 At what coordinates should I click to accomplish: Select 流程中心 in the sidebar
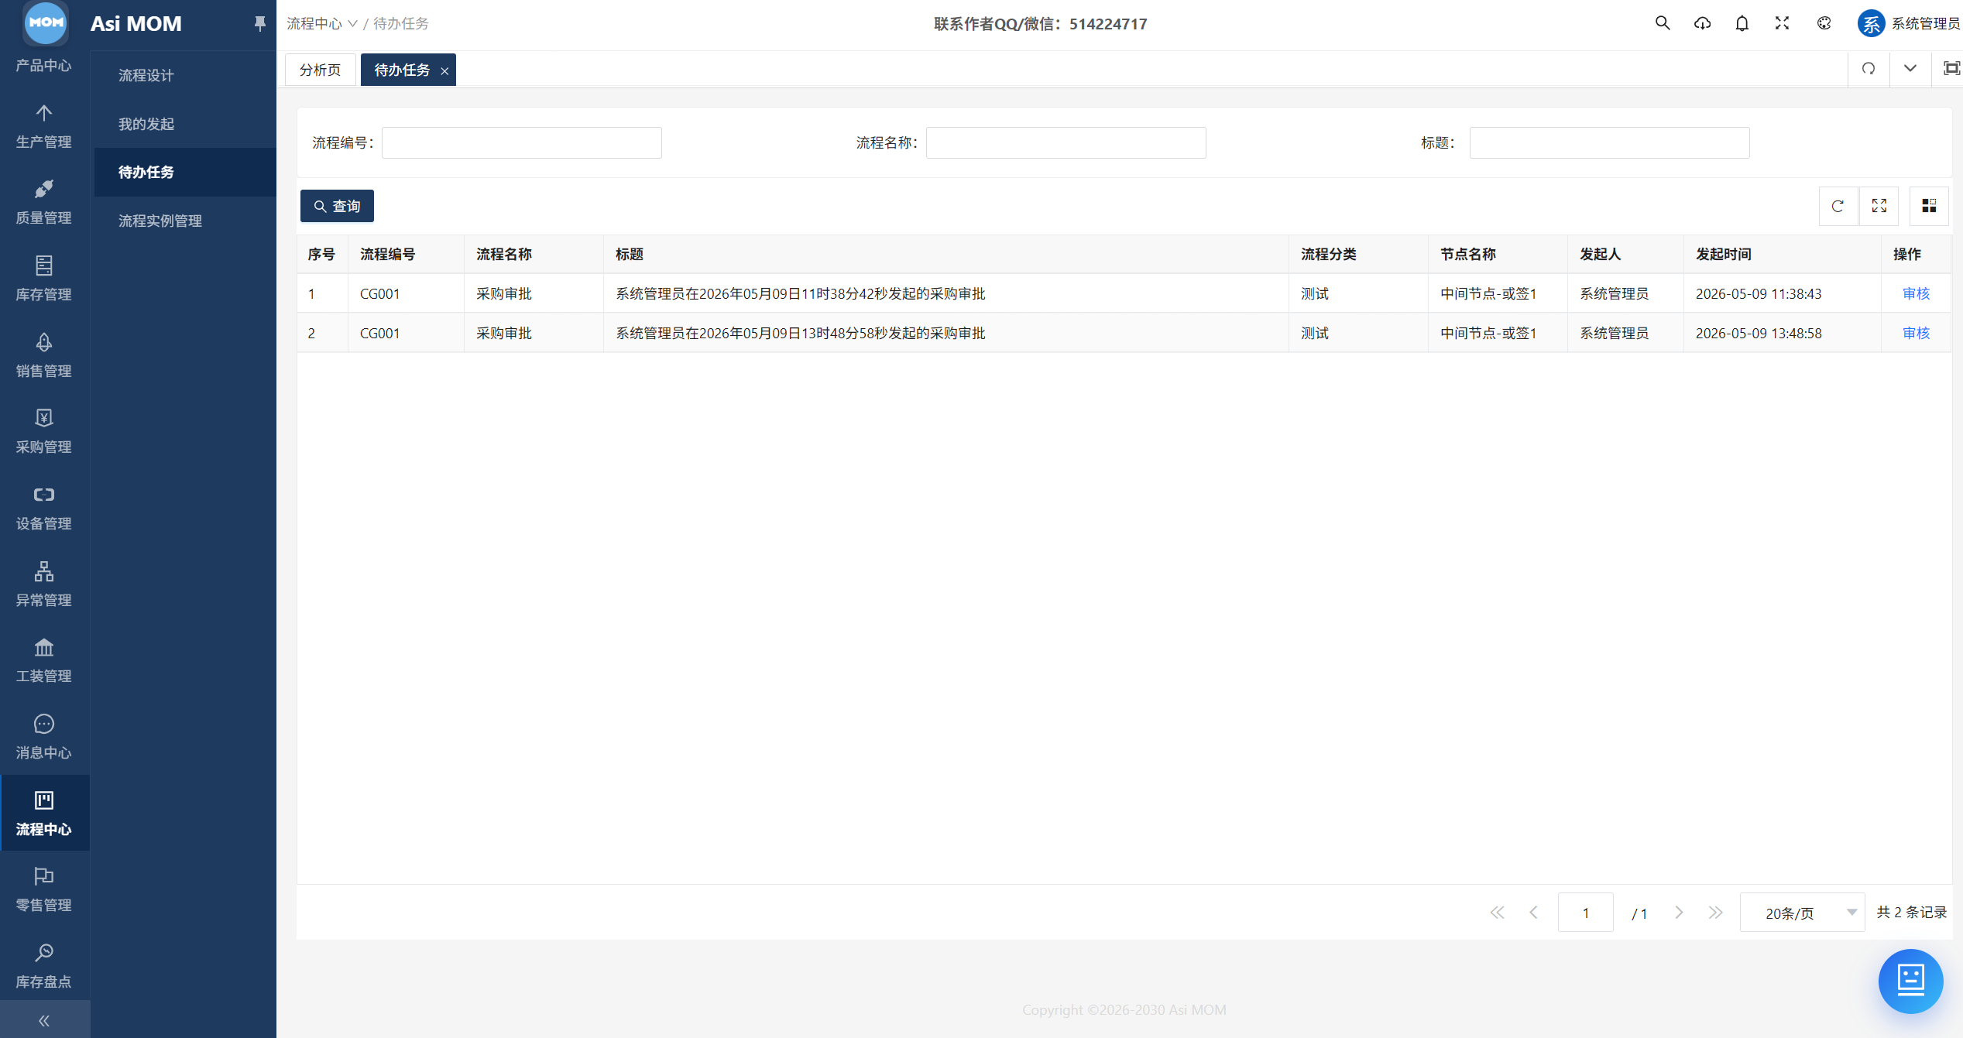(x=44, y=813)
